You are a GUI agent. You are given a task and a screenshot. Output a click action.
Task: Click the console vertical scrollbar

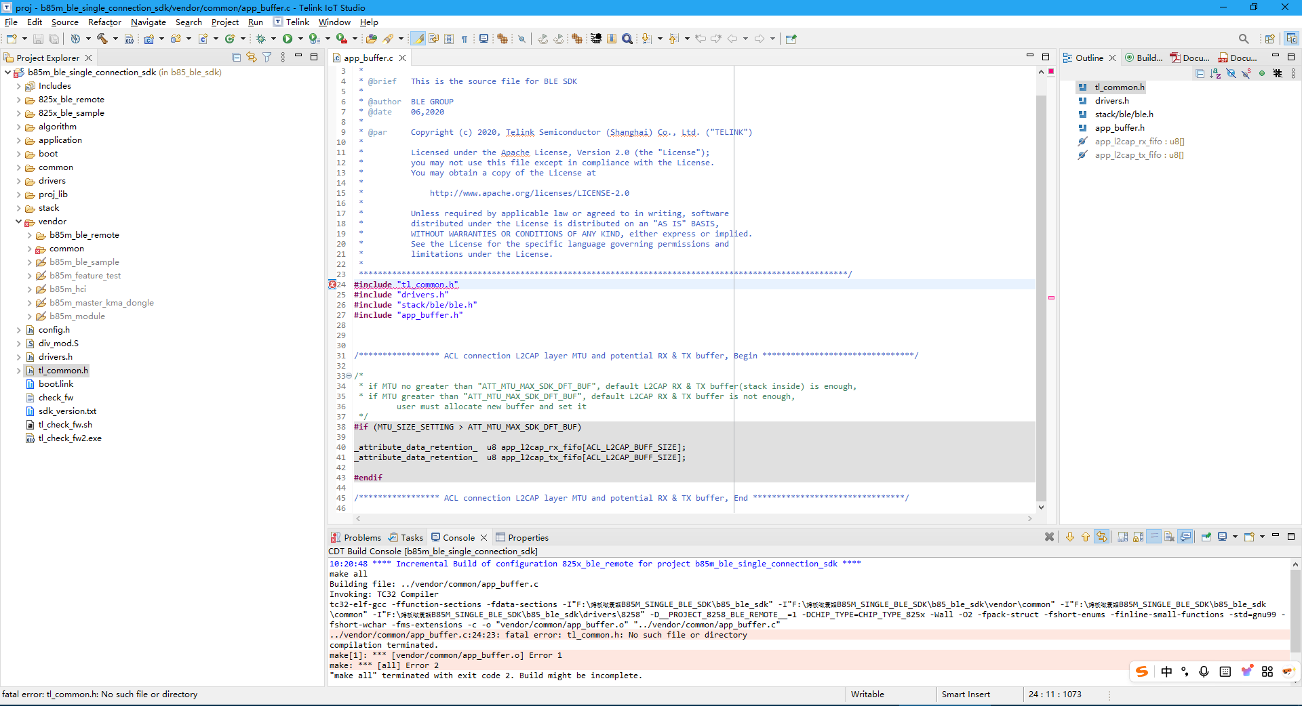click(x=1295, y=610)
